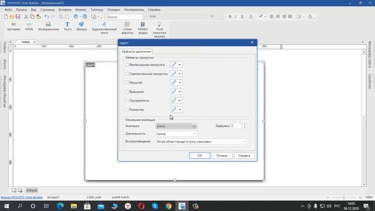Open the Вставить menu
This screenshot has width=375, height=211.
tap(65, 10)
